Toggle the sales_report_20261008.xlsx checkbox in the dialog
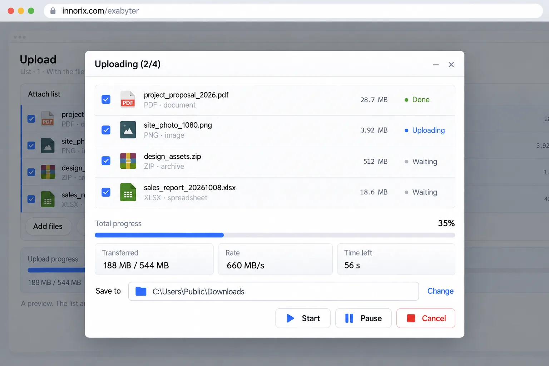This screenshot has height=366, width=549. tap(106, 192)
